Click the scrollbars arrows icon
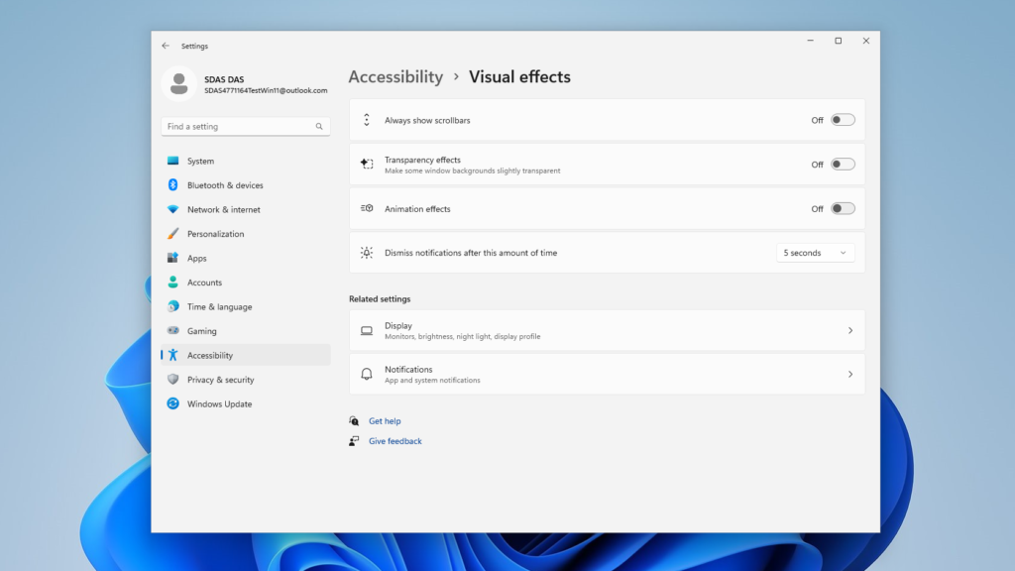The height and width of the screenshot is (571, 1015). pos(367,120)
